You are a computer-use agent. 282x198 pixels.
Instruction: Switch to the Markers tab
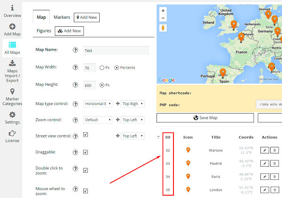coord(62,17)
